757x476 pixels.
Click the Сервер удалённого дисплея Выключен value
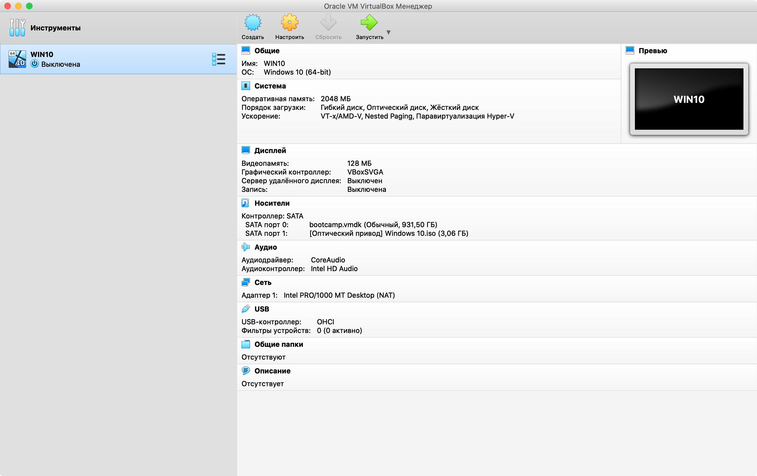pos(365,181)
